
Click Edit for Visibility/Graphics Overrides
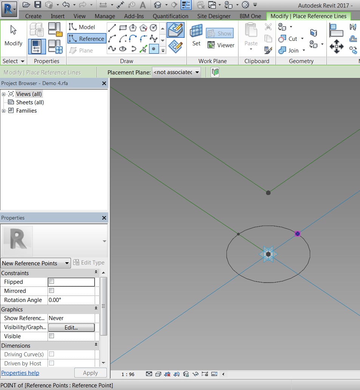pyautogui.click(x=71, y=327)
